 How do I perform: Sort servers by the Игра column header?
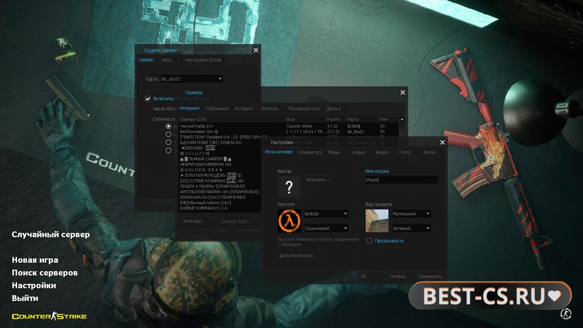(x=305, y=119)
